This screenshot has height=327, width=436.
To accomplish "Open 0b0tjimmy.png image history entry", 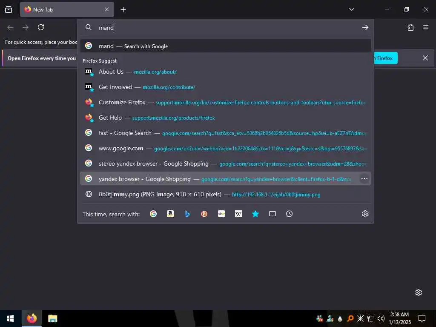I will coord(226,194).
